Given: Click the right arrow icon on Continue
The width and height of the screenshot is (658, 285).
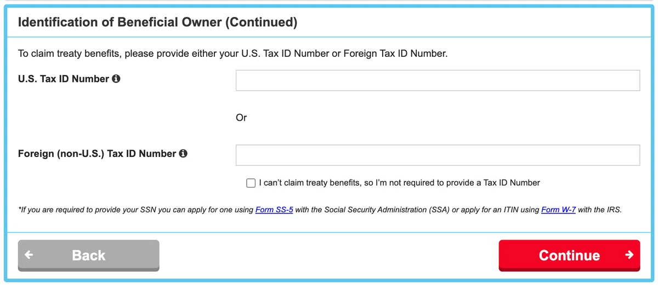Looking at the screenshot, I should pos(629,255).
